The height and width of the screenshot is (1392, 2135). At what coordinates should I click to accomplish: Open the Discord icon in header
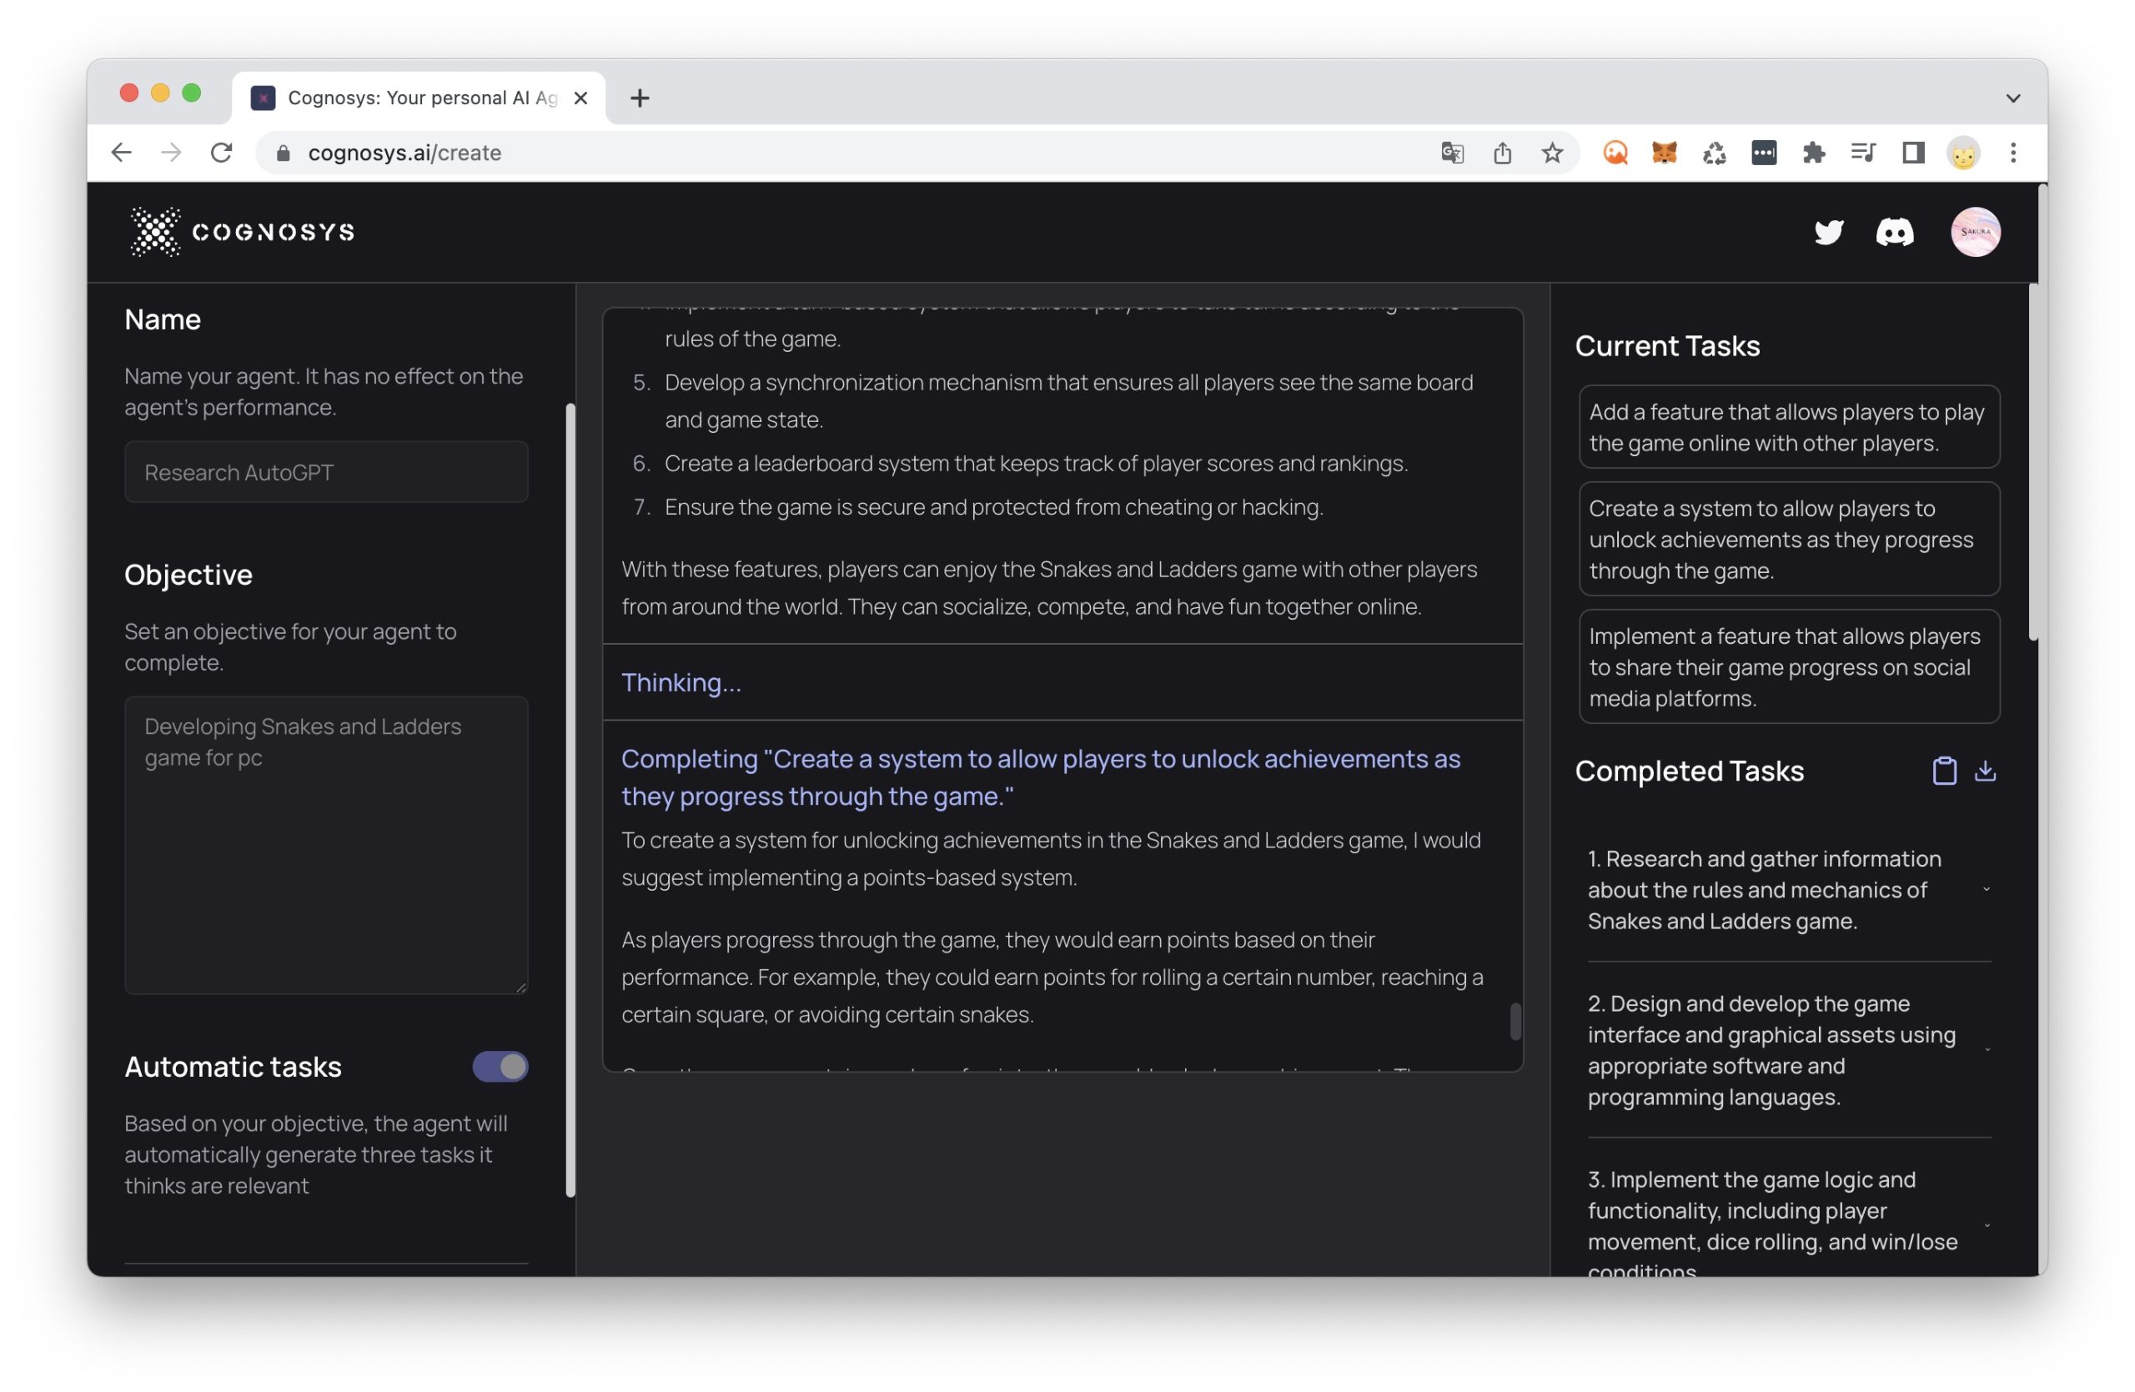pyautogui.click(x=1894, y=233)
